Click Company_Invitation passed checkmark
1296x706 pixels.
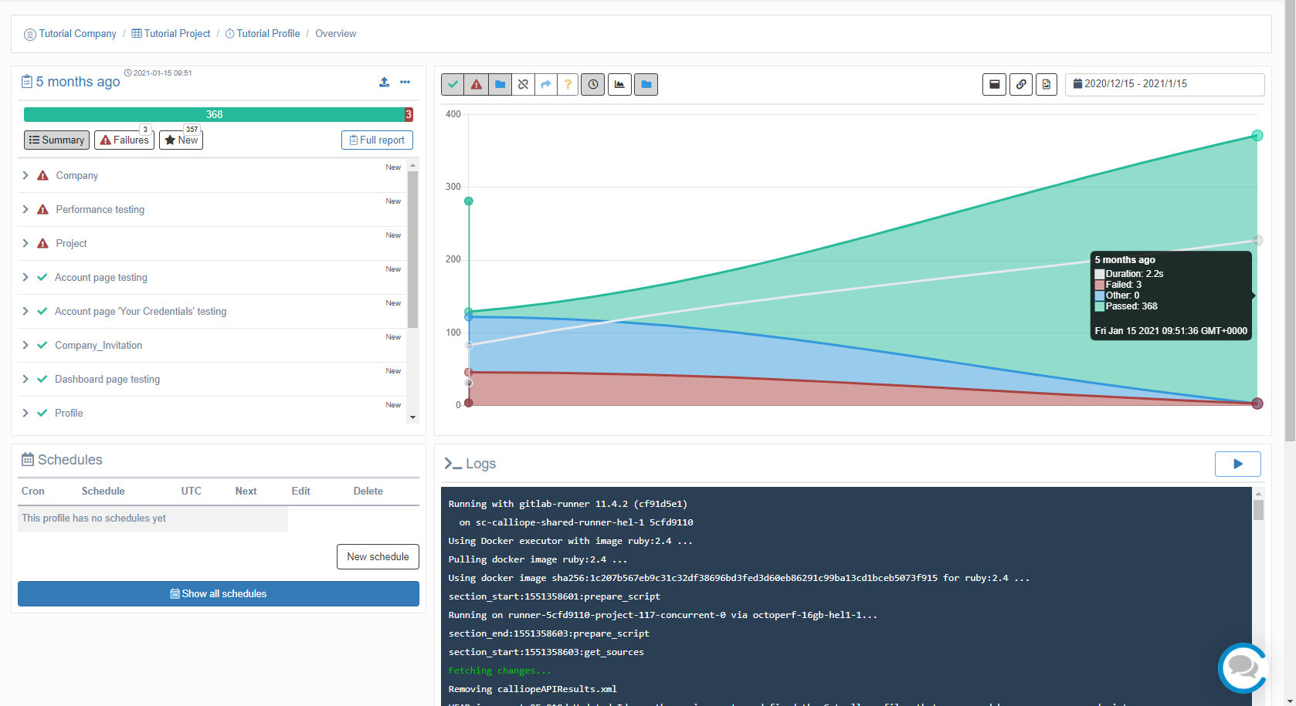42,345
